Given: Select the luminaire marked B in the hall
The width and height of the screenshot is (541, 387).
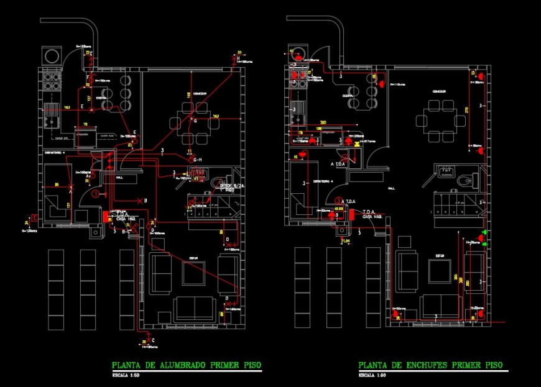Looking at the screenshot, I should (141, 200).
